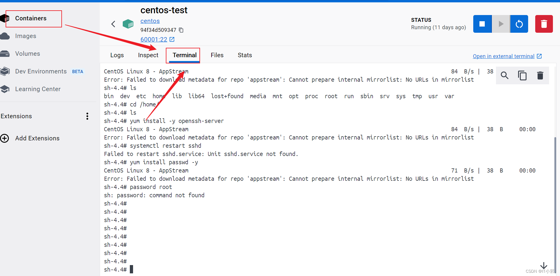
Task: Switch to the Logs tab
Action: point(117,55)
